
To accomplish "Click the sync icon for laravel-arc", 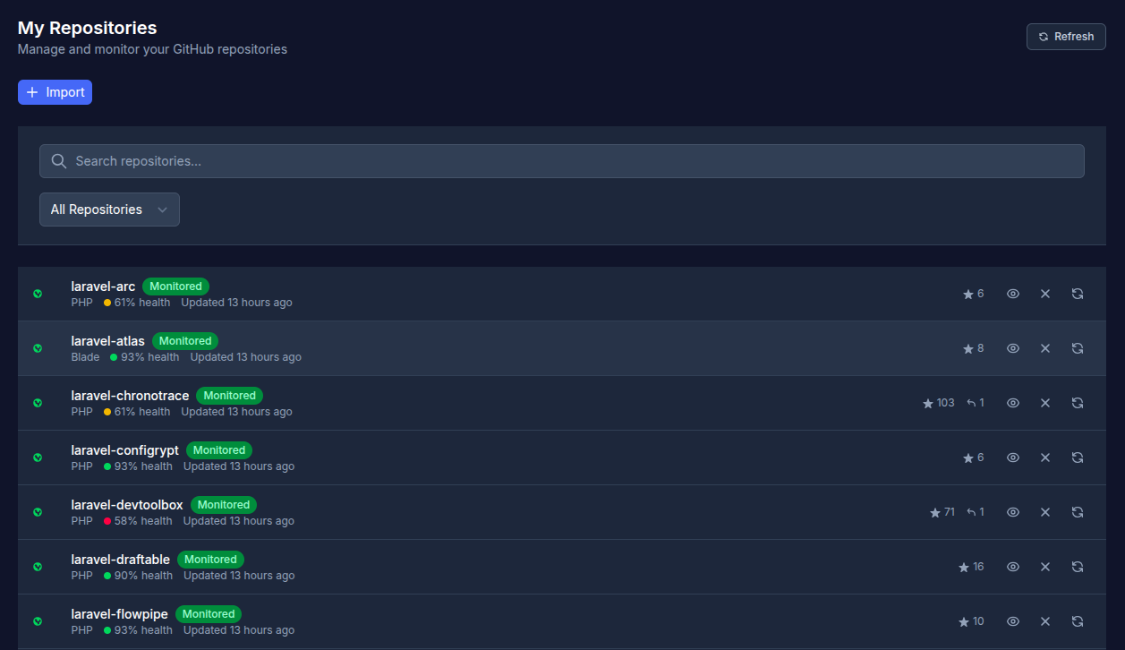I will point(1078,294).
